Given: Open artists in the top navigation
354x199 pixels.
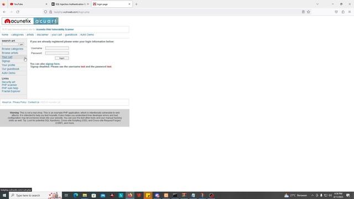Looking at the screenshot, I should click(x=30, y=35).
